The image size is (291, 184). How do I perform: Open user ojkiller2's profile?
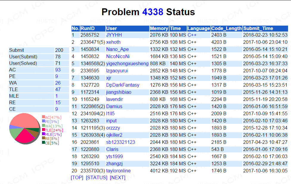(x=114, y=135)
